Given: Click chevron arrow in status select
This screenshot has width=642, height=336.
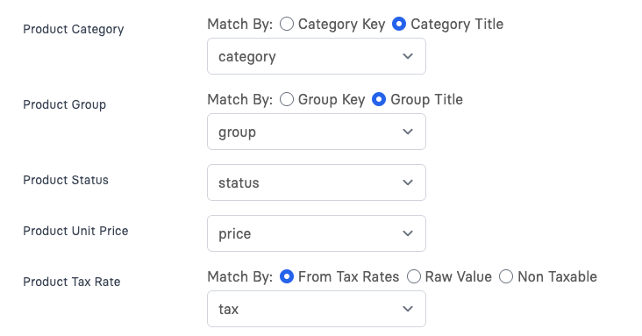Looking at the screenshot, I should pos(408,182).
